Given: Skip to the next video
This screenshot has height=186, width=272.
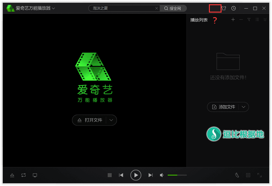Looking at the screenshot, I should click(x=150, y=175).
